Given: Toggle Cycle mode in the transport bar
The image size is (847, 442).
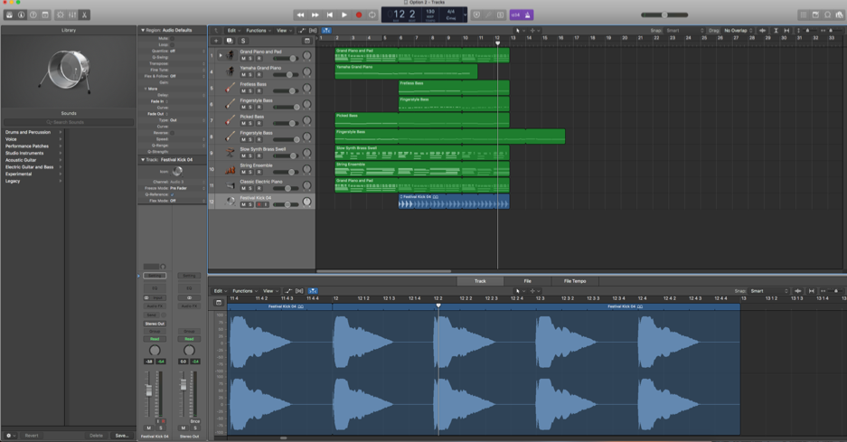Looking at the screenshot, I should pyautogui.click(x=372, y=14).
